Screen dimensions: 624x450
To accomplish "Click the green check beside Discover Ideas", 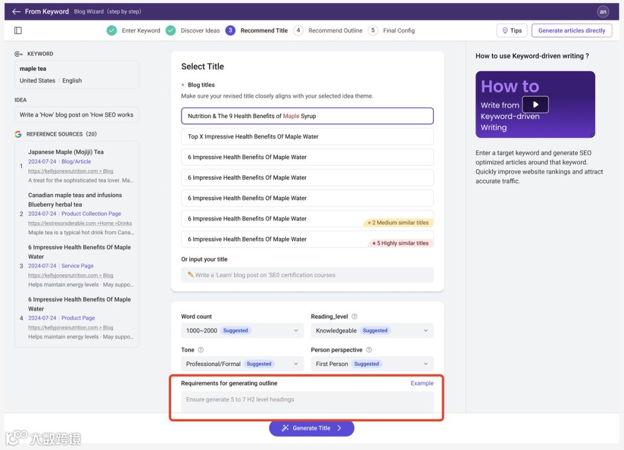I will pos(170,31).
